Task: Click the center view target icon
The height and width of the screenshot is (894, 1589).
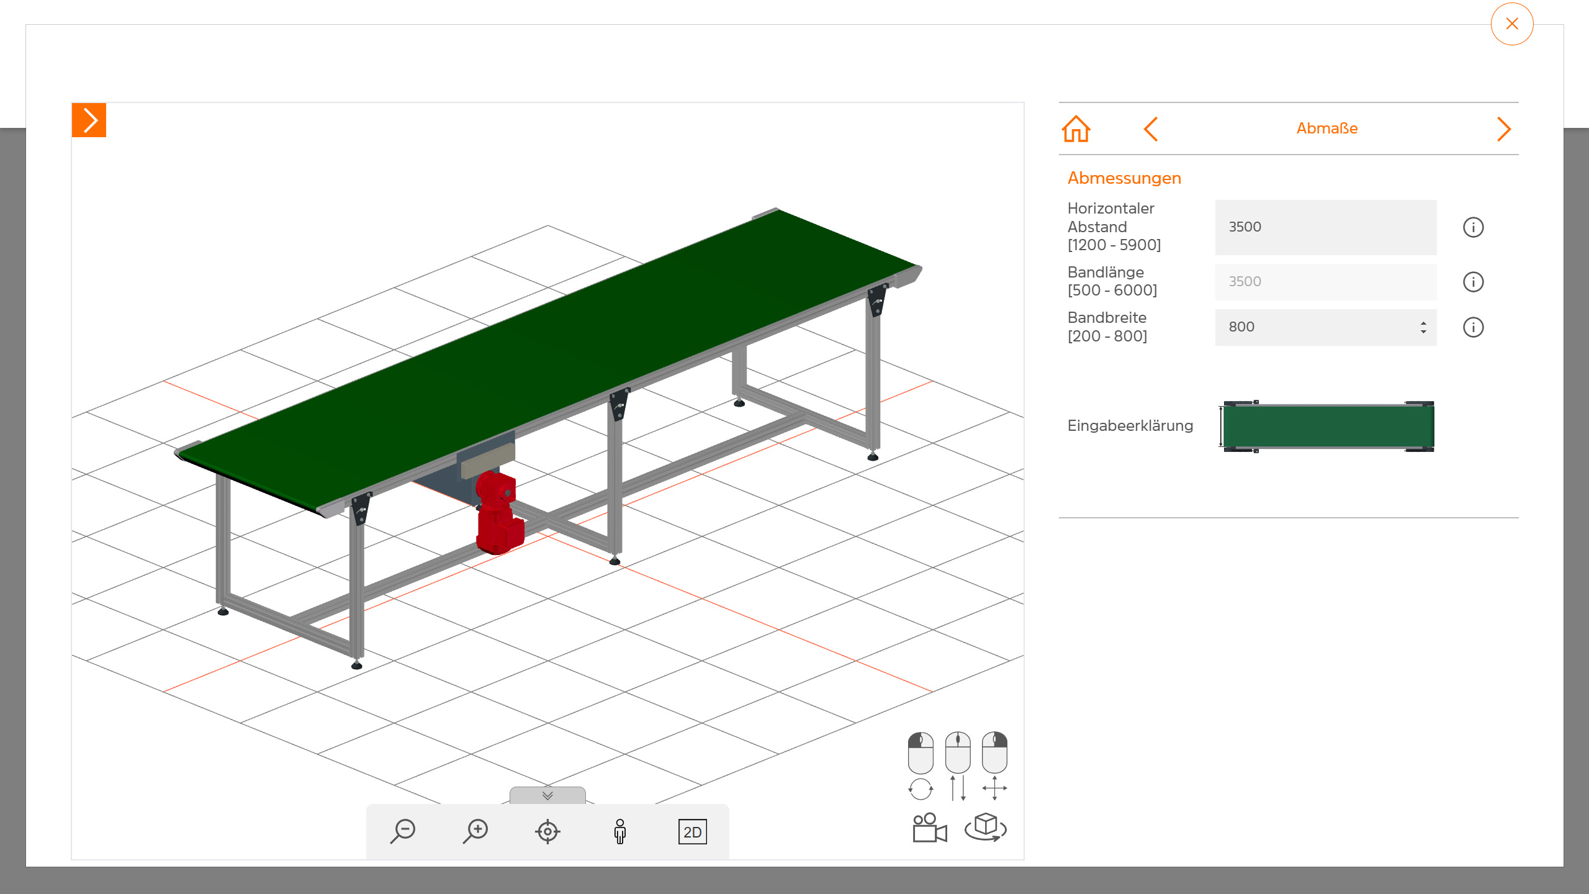Action: 547,831
